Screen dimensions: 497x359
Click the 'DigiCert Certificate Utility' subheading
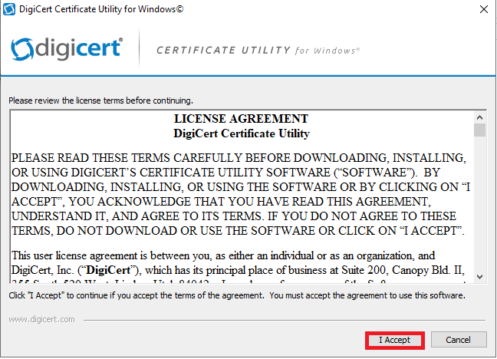(241, 133)
